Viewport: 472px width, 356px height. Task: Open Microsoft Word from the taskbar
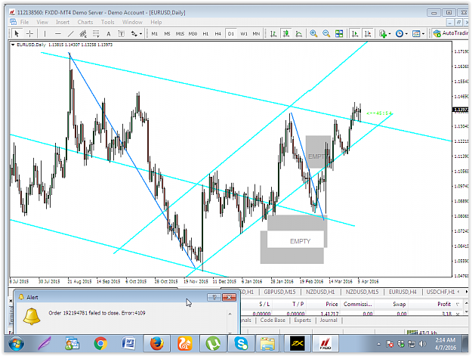pyautogui.click(x=129, y=343)
